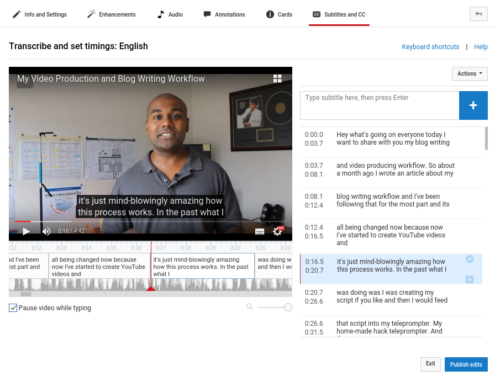Open the Actions dropdown
Viewport: 495px width, 376px height.
point(469,73)
